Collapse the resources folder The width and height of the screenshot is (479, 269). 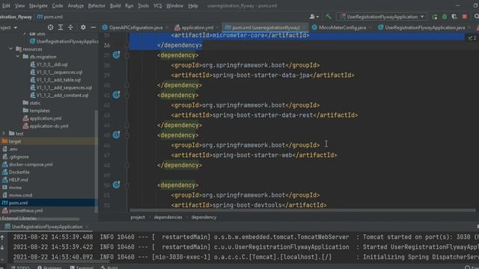(x=10, y=49)
